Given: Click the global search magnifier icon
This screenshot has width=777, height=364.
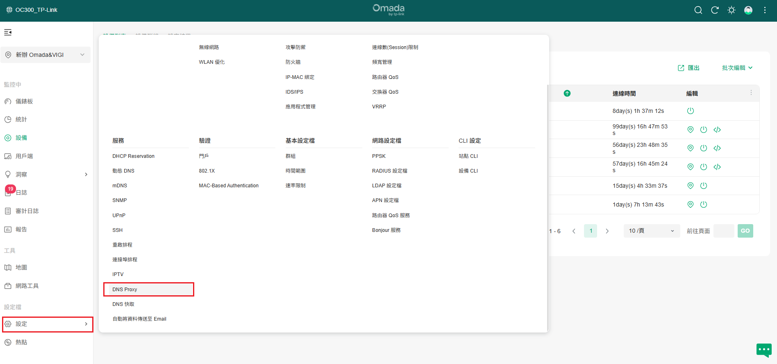Looking at the screenshot, I should click(x=698, y=10).
